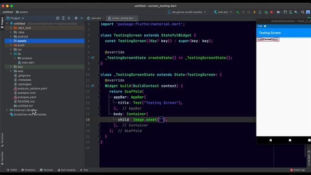The width and height of the screenshot is (311, 175).
Task: Expand the web folder
Action: tap(11, 71)
